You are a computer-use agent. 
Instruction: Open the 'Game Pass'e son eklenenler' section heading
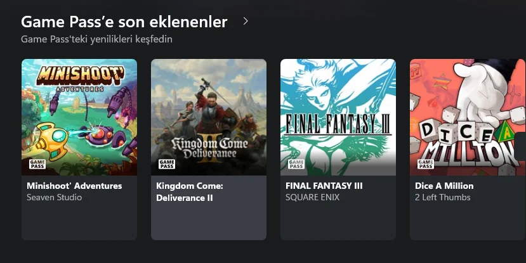(x=124, y=22)
